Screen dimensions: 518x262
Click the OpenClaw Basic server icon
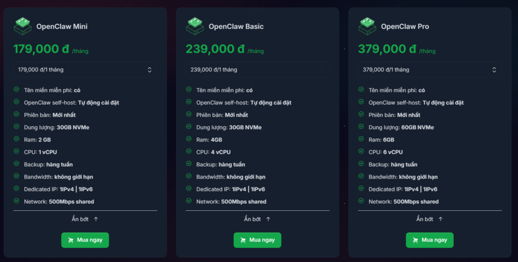point(195,26)
